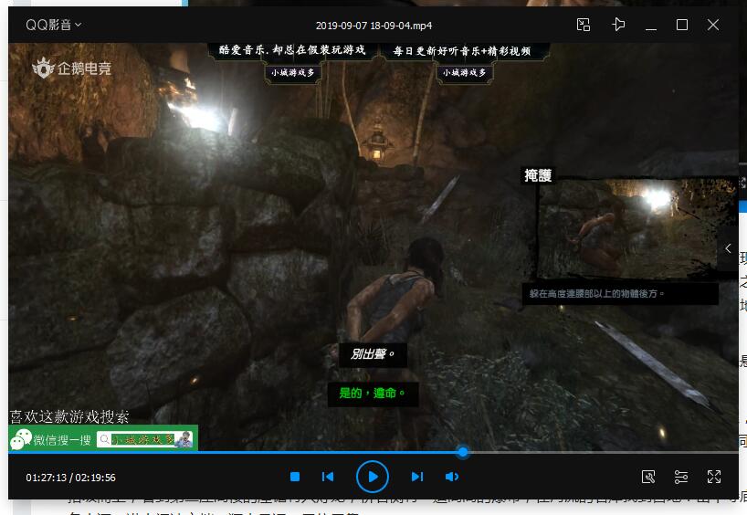The width and height of the screenshot is (747, 515).
Task: Stop video playback
Action: pyautogui.click(x=295, y=477)
